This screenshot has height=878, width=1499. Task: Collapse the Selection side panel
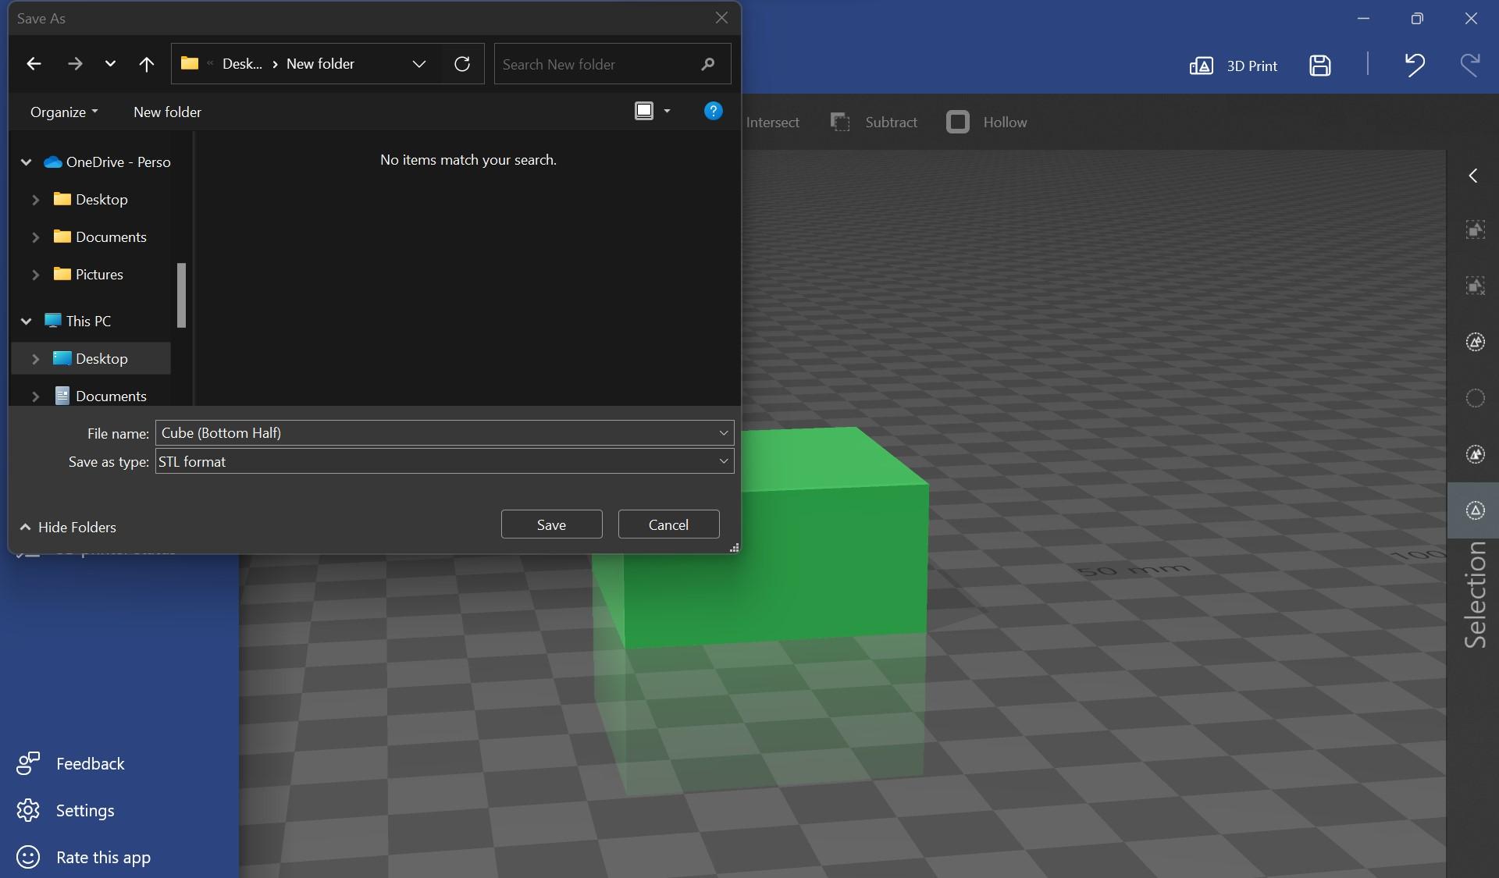click(x=1474, y=176)
